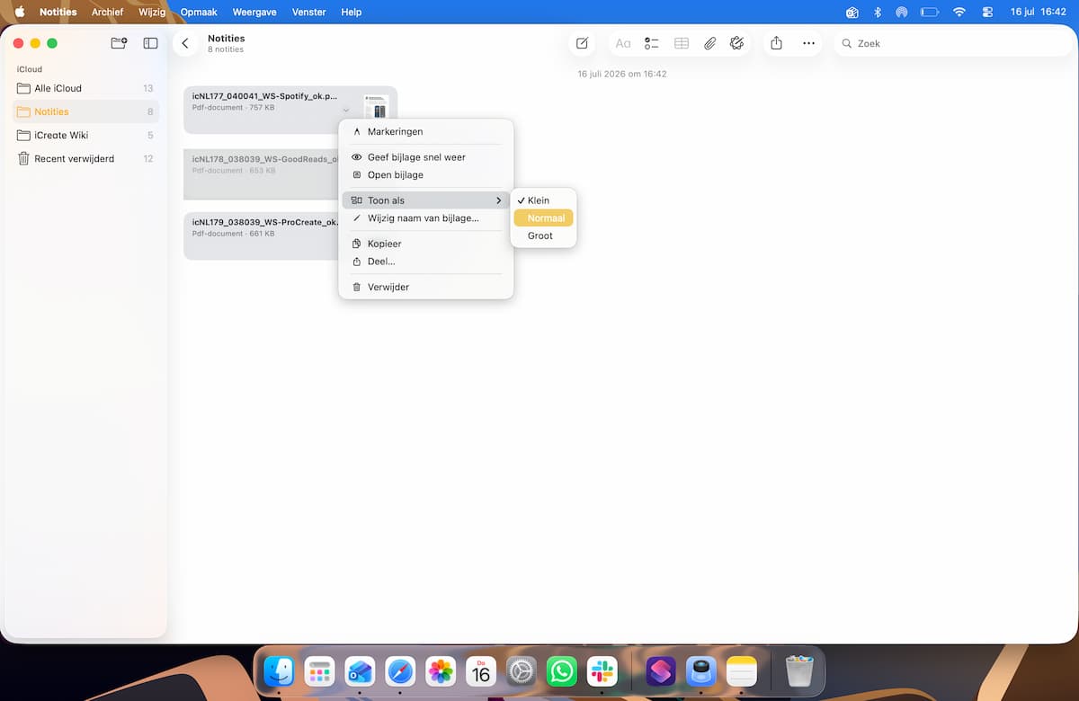The width and height of the screenshot is (1079, 701).
Task: Open the Venster menu
Action: click(x=308, y=12)
